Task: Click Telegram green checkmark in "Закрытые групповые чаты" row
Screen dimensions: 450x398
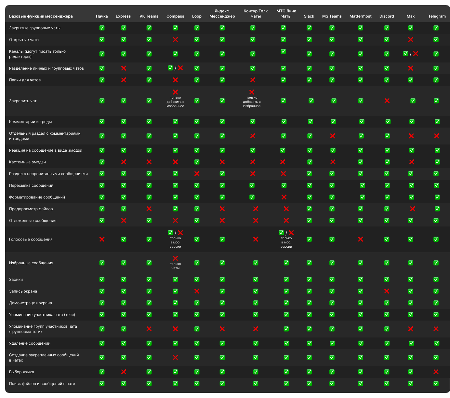Action: 436,28
